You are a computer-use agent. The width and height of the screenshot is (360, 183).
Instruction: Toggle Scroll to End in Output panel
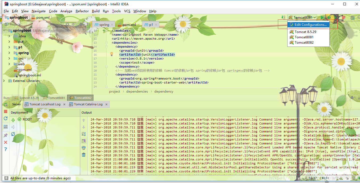click(84, 141)
